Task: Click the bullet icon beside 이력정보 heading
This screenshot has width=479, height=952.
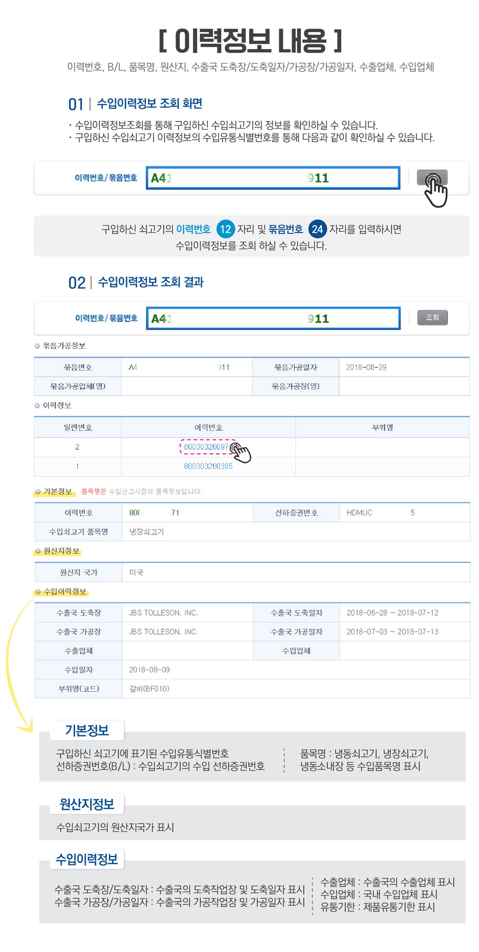Action: (37, 405)
